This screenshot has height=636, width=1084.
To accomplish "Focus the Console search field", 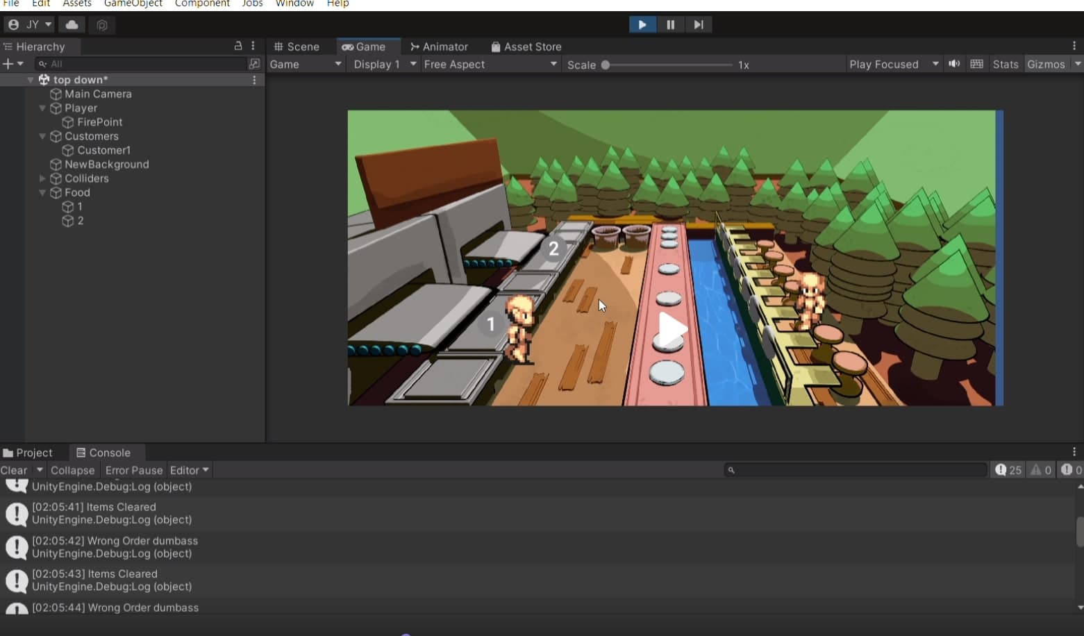I will pyautogui.click(x=856, y=470).
